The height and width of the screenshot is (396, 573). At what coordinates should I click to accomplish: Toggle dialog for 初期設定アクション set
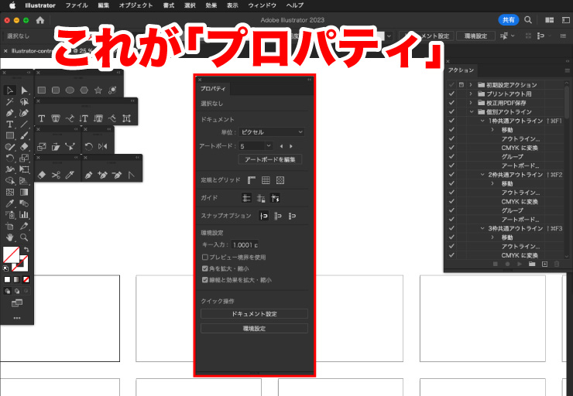tap(461, 84)
